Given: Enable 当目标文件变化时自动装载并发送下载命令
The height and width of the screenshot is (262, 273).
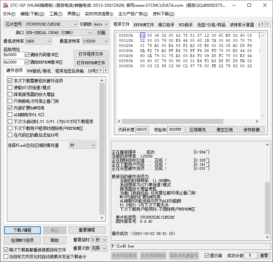Looking at the screenshot, I should coord(6,257).
